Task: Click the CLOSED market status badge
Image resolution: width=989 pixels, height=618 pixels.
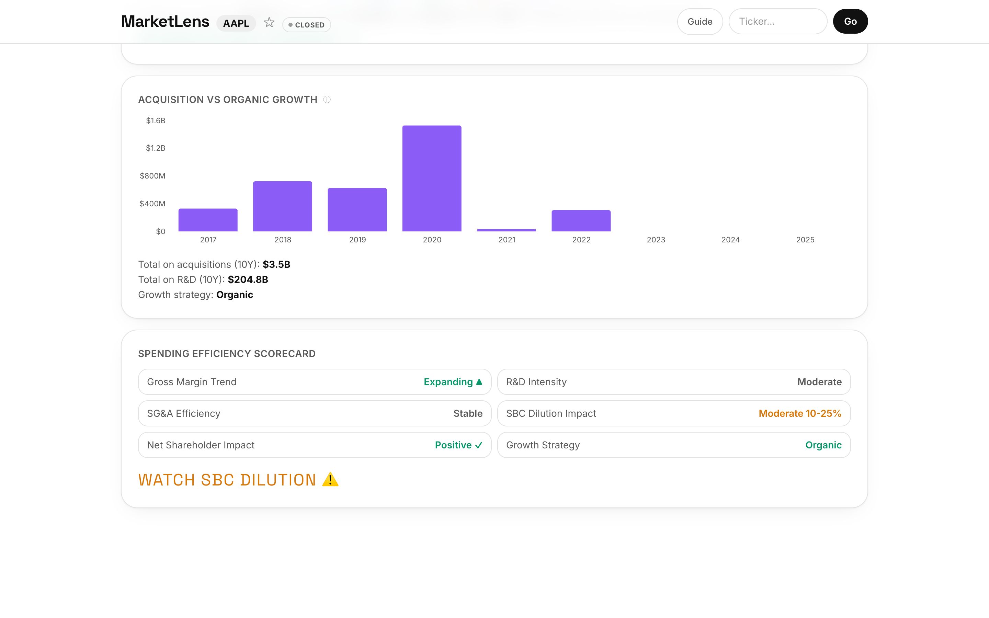Action: (x=307, y=24)
